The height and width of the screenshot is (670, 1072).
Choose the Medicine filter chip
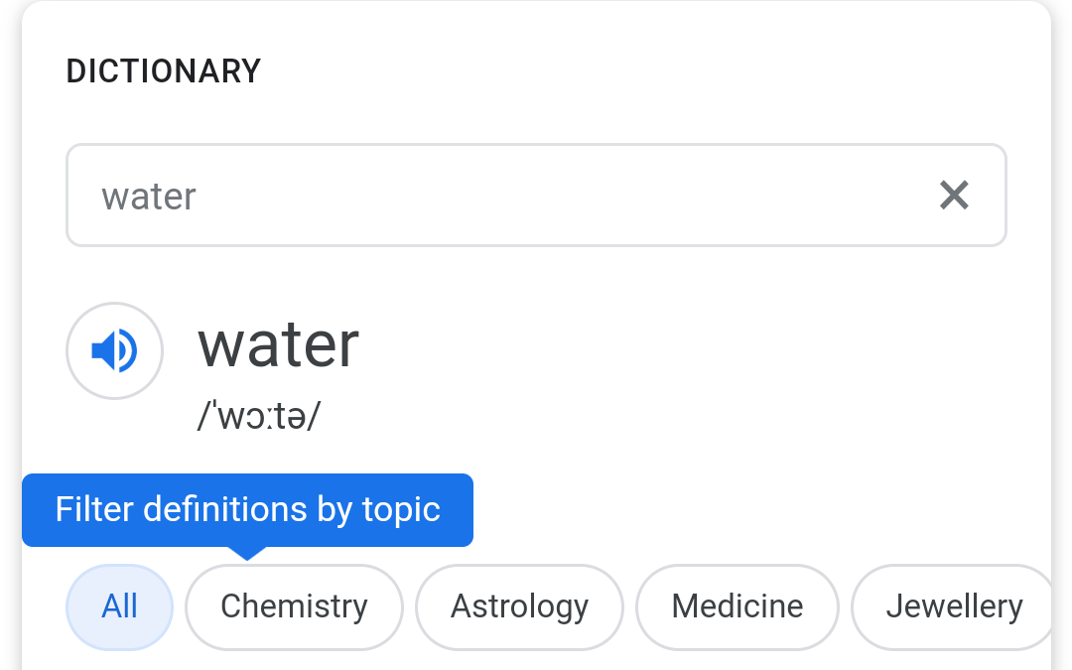737,606
